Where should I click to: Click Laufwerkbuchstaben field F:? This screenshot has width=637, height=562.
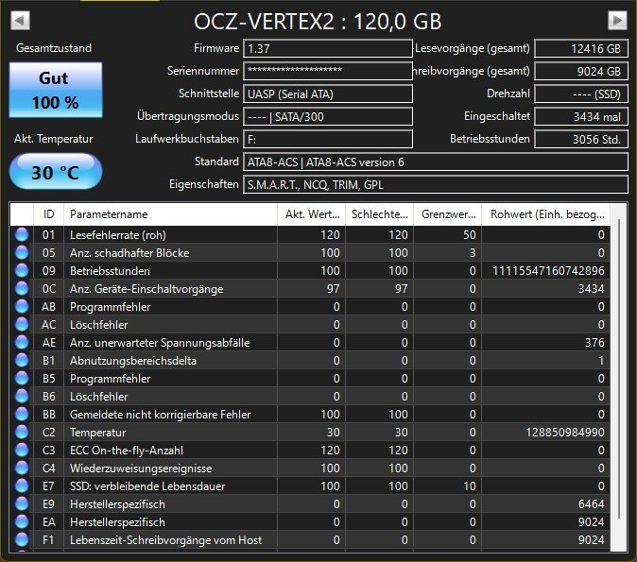click(328, 139)
